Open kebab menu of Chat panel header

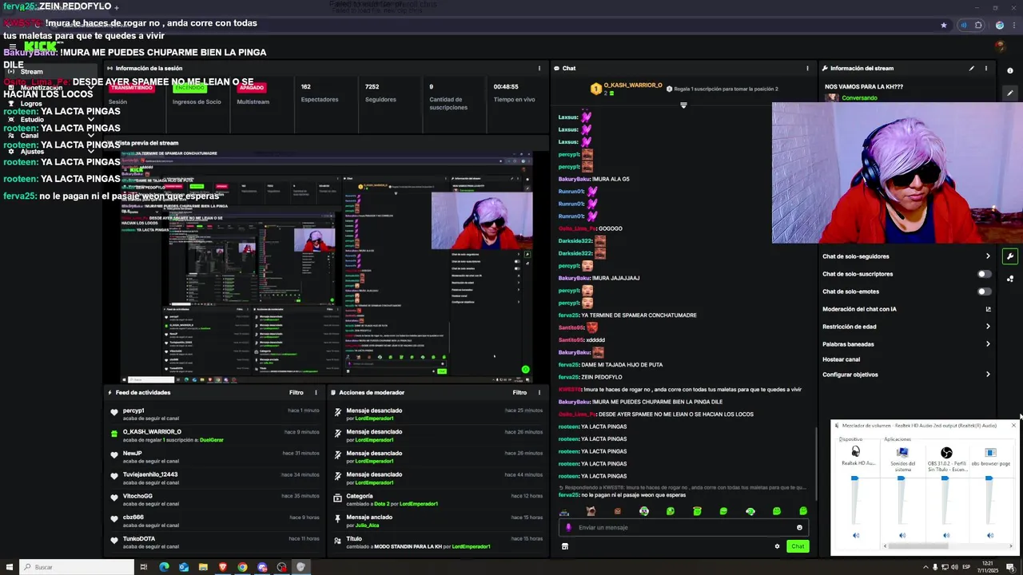click(x=807, y=68)
